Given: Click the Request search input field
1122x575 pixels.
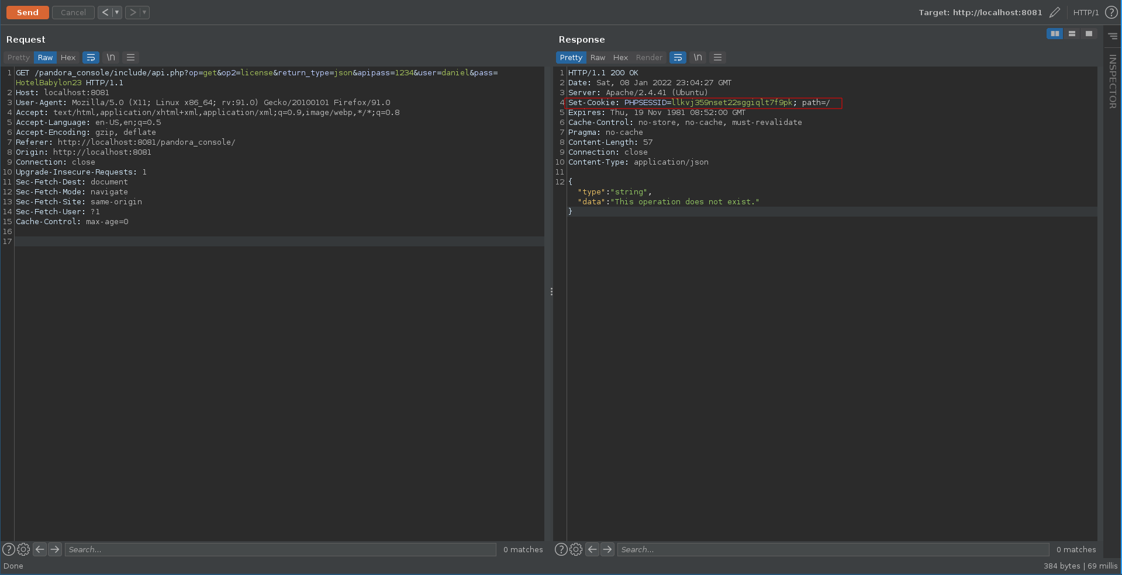Looking at the screenshot, I should point(280,549).
